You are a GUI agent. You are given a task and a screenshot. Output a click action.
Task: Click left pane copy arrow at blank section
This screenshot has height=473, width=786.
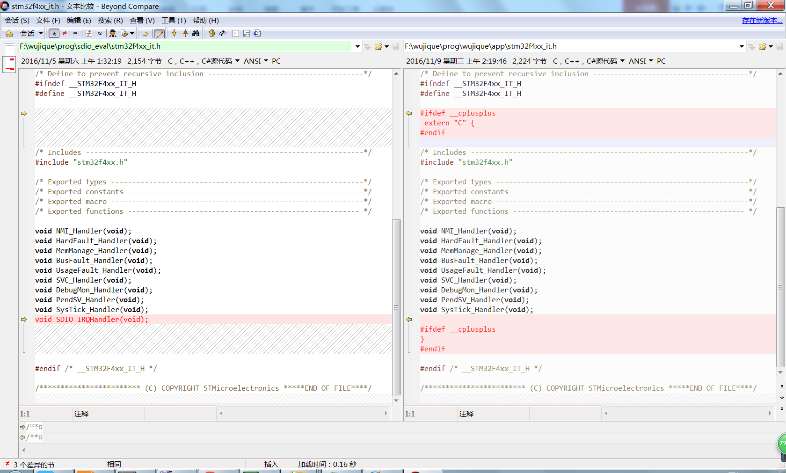click(24, 113)
